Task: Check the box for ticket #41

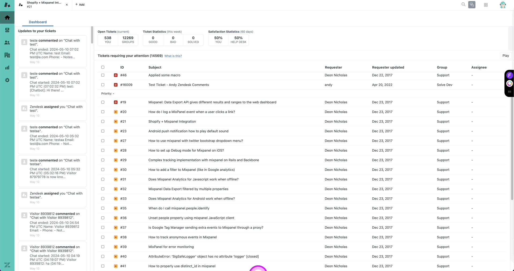Action: 103,266
